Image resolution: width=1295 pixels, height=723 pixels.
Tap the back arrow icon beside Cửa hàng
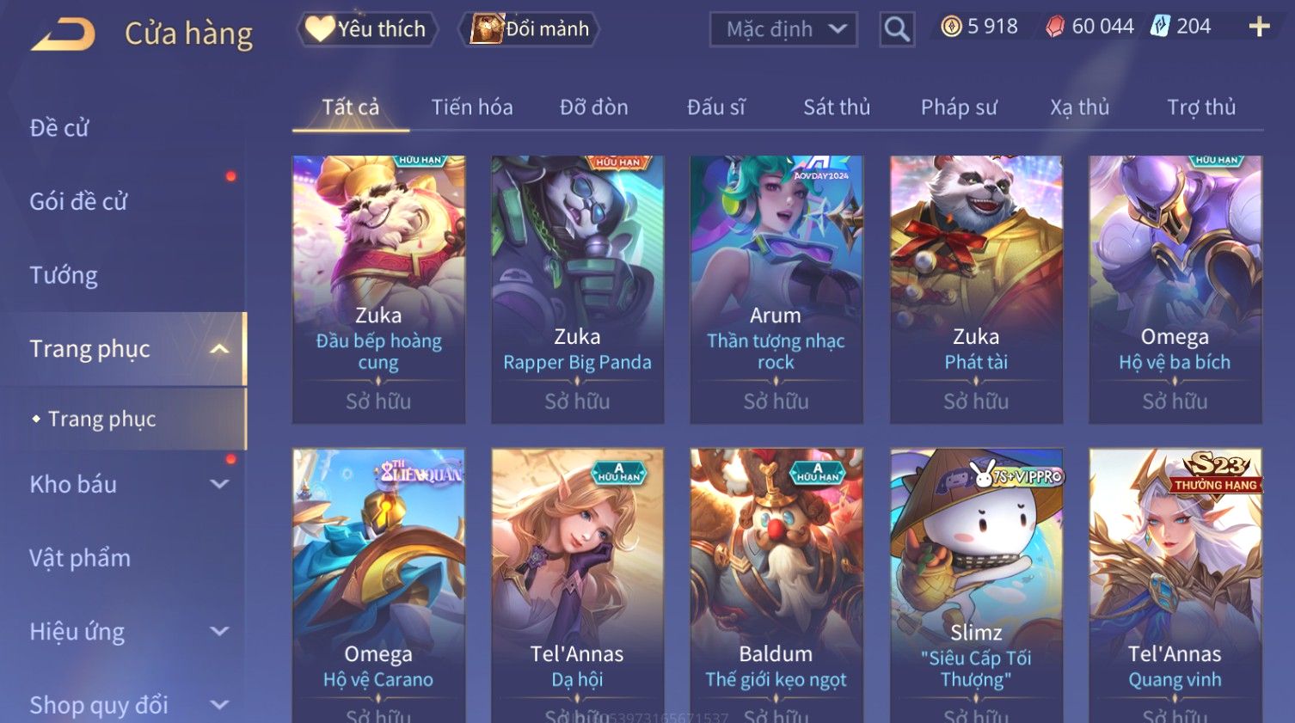coord(63,35)
